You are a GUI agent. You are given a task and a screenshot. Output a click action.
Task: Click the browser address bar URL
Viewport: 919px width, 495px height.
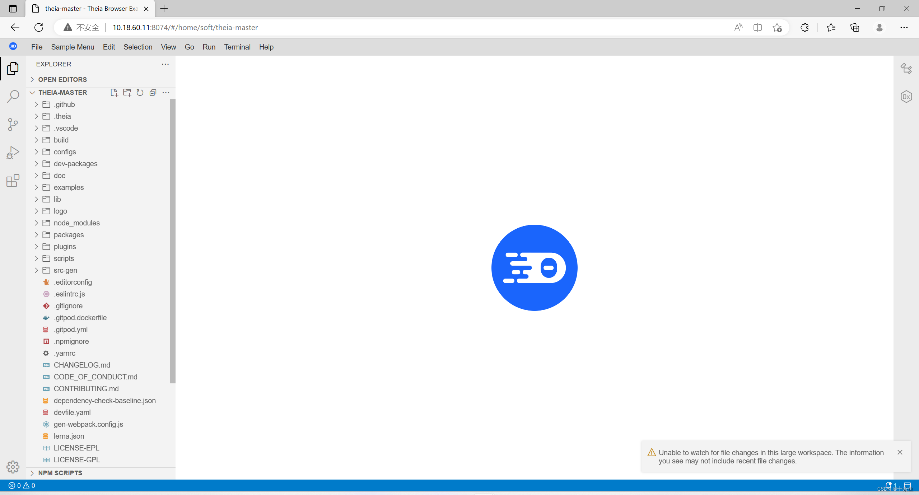click(x=185, y=28)
